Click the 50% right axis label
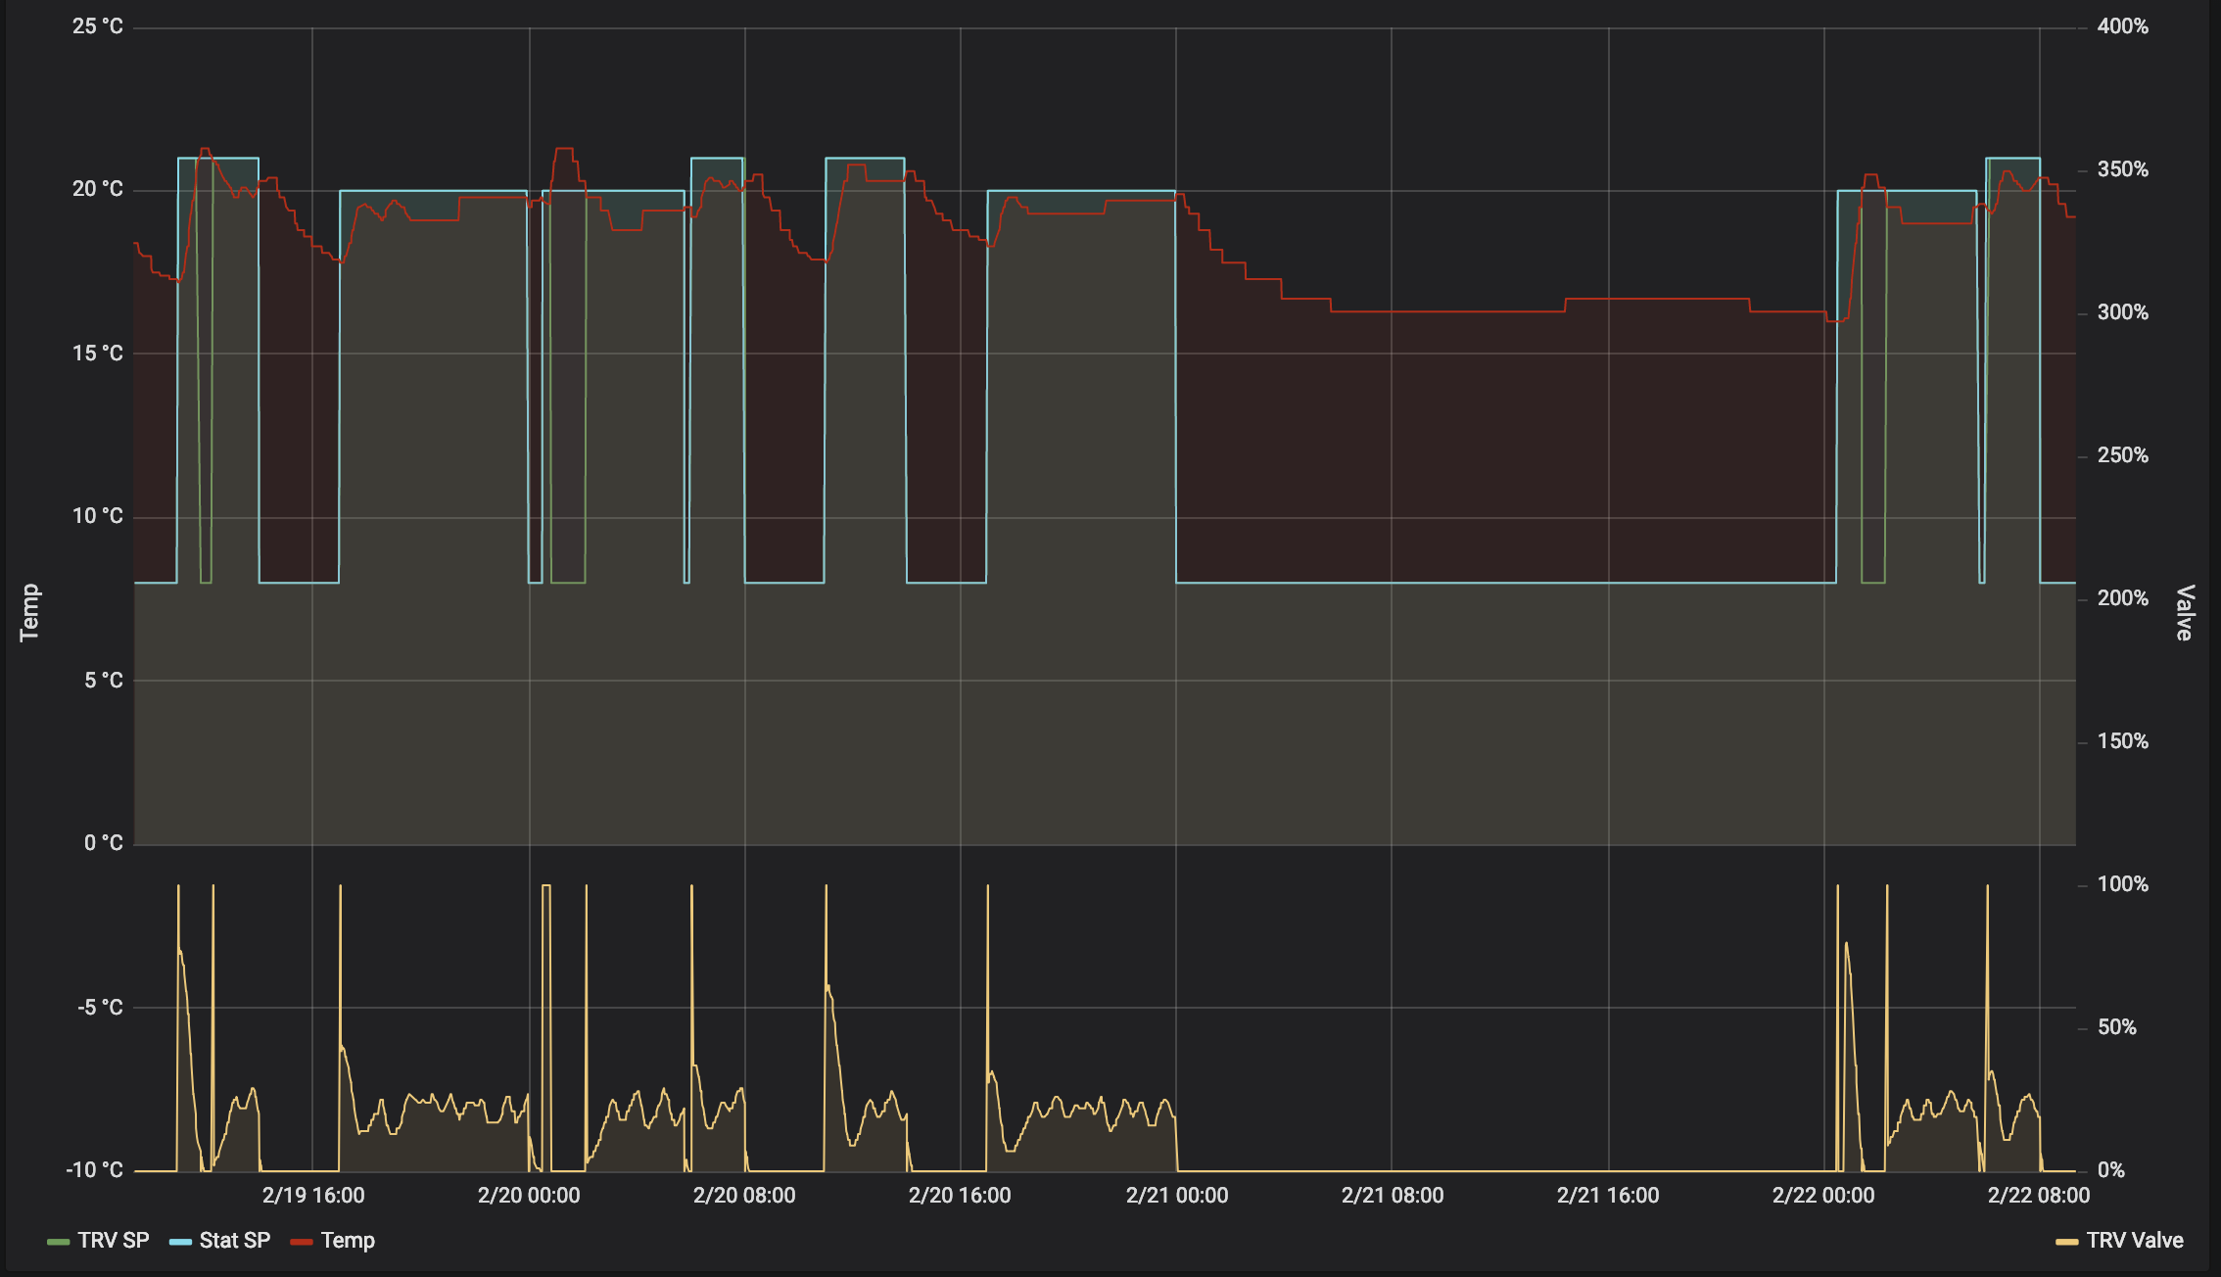 point(2117,1027)
